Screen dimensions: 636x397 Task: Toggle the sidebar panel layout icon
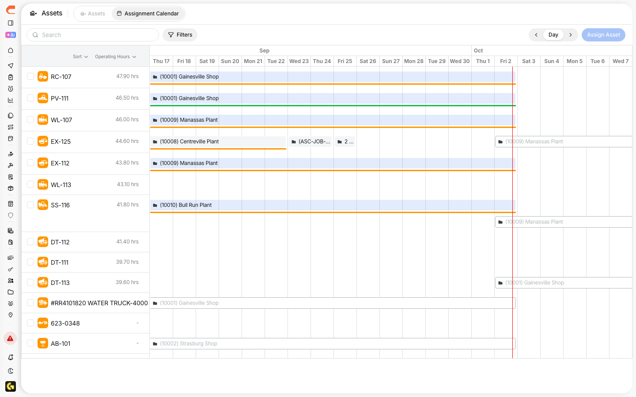tap(11, 23)
